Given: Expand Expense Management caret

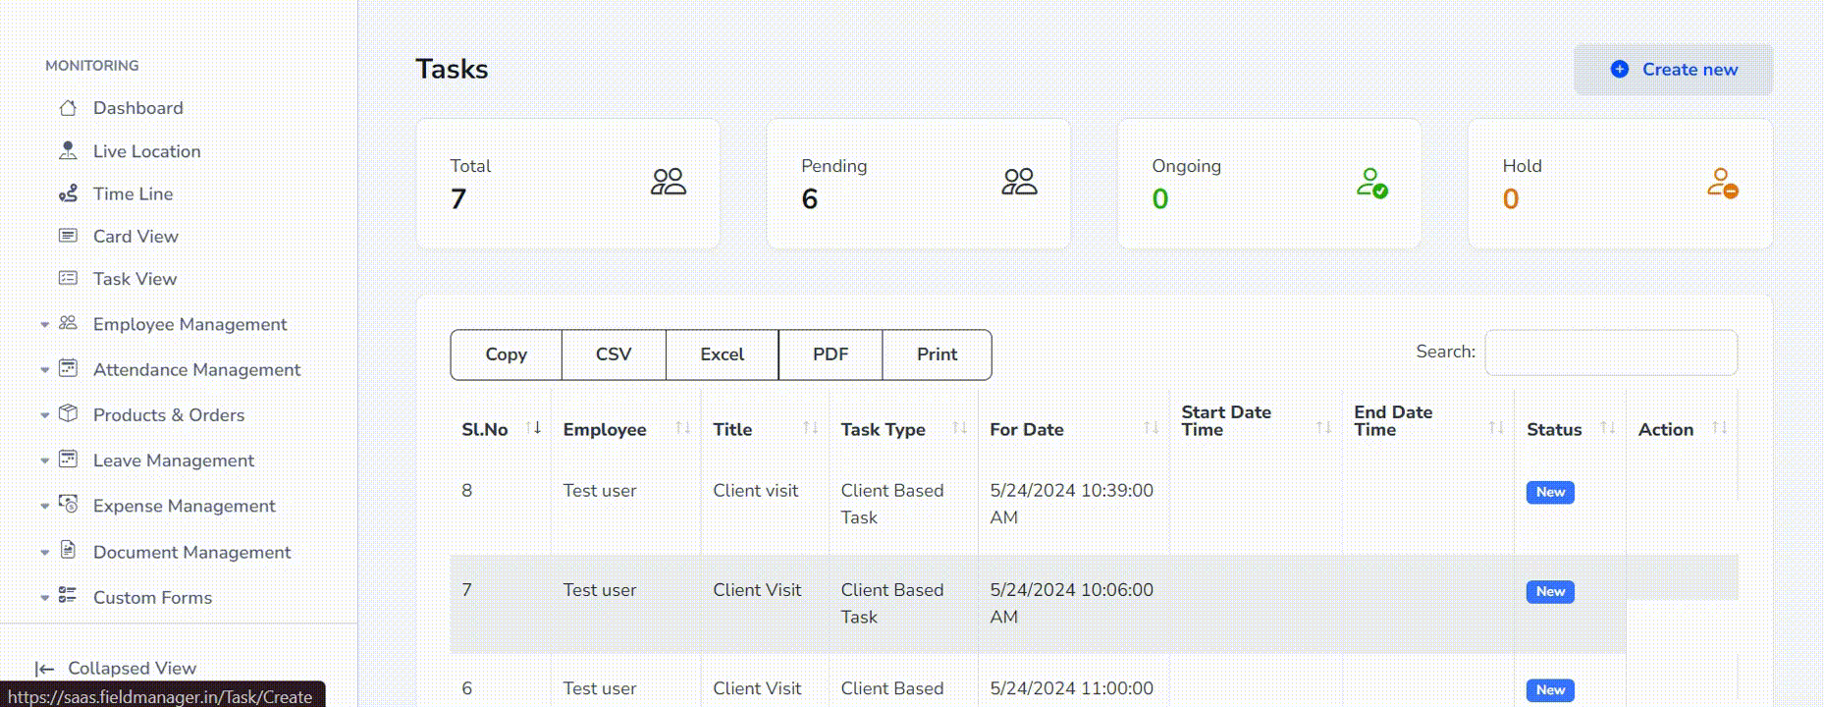Looking at the screenshot, I should coord(44,507).
